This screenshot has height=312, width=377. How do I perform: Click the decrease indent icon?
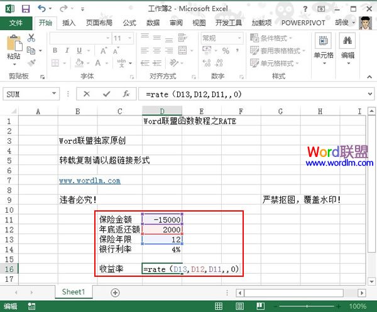(145, 63)
